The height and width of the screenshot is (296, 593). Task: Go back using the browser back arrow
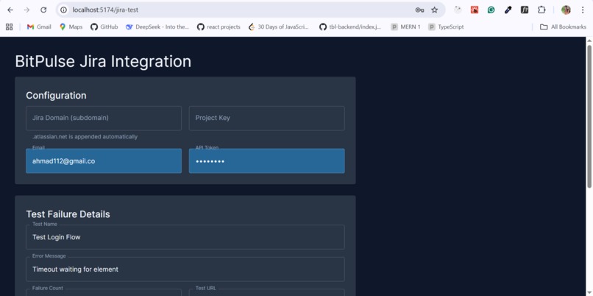click(10, 10)
